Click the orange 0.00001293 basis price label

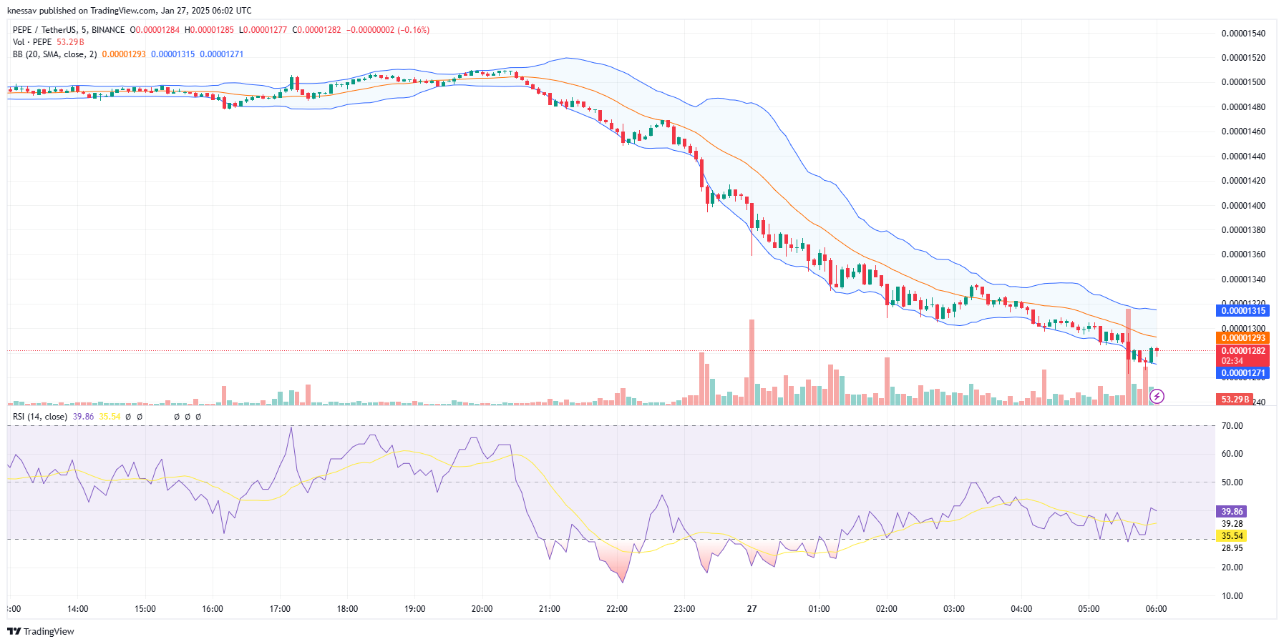pyautogui.click(x=1243, y=338)
